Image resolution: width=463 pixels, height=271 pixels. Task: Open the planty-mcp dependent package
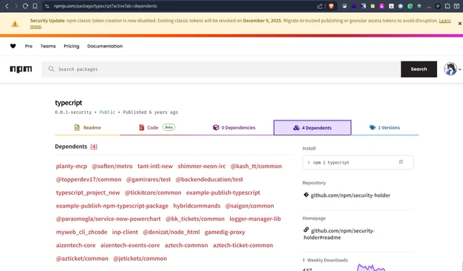coord(71,166)
